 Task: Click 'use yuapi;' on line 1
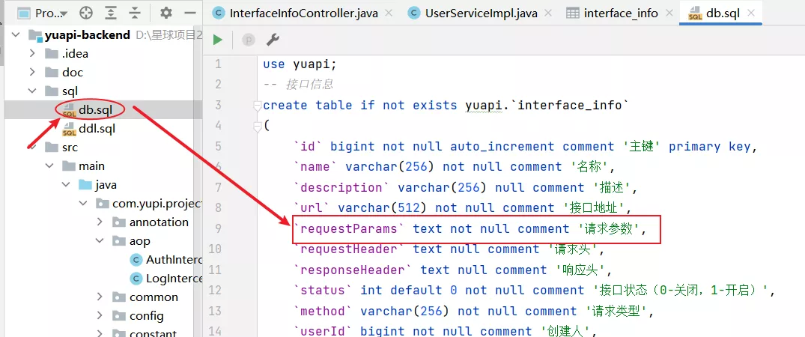coord(300,64)
